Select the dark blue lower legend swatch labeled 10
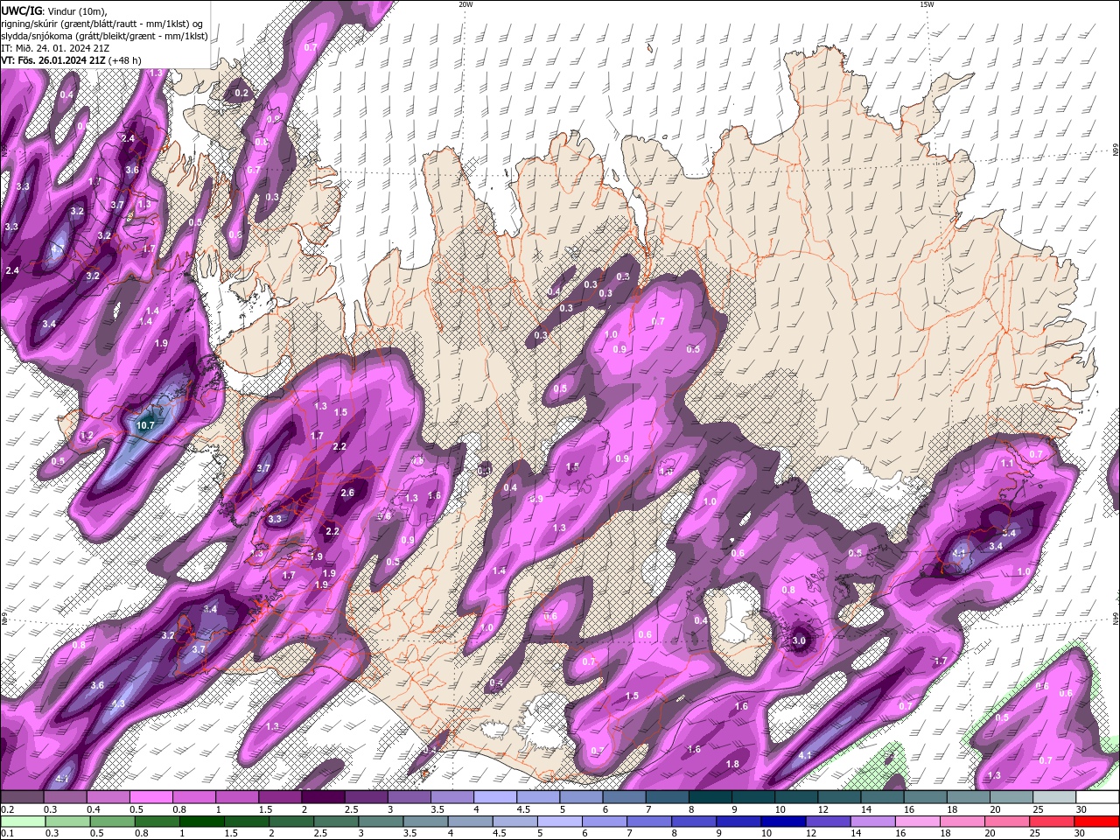 pos(783,822)
